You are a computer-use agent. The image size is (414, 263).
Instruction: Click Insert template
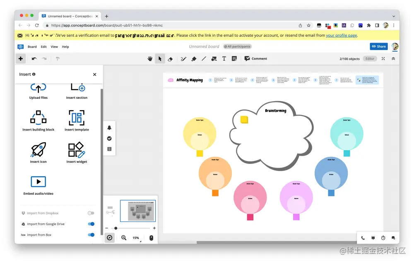[77, 121]
